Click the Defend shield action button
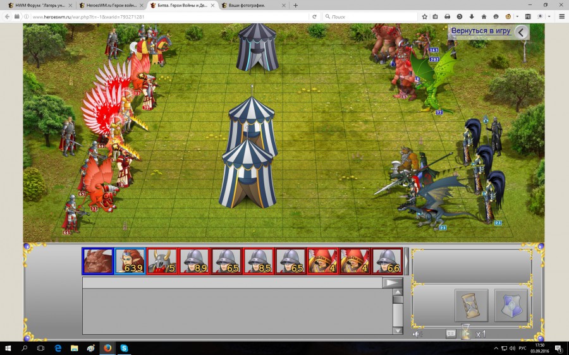Viewport: 569px width, 355px height. [511, 305]
